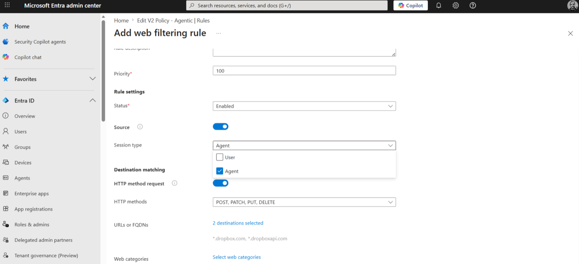Viewport: 579px width, 264px height.
Task: Open App registrations in the sidebar
Action: click(33, 209)
